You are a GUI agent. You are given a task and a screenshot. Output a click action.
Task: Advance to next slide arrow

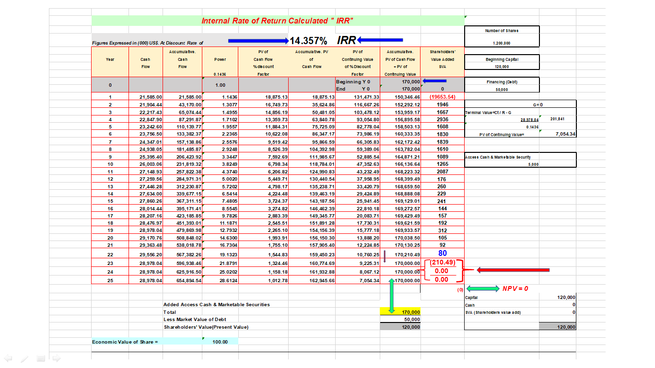tap(57, 357)
